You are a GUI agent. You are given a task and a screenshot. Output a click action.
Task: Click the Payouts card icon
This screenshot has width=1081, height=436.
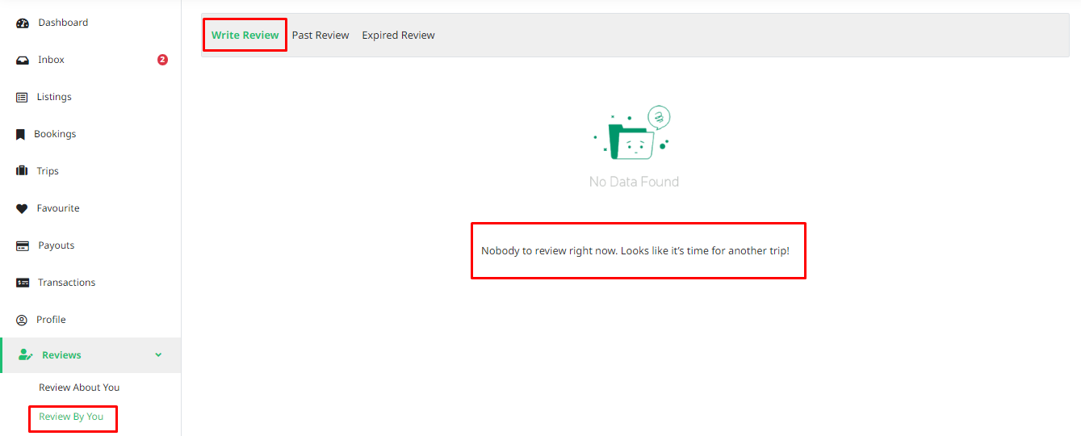coord(23,245)
